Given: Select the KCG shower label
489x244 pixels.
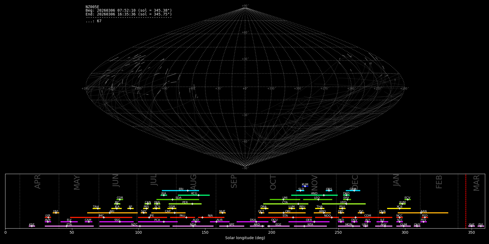Looking at the screenshot, I should click(x=194, y=194).
